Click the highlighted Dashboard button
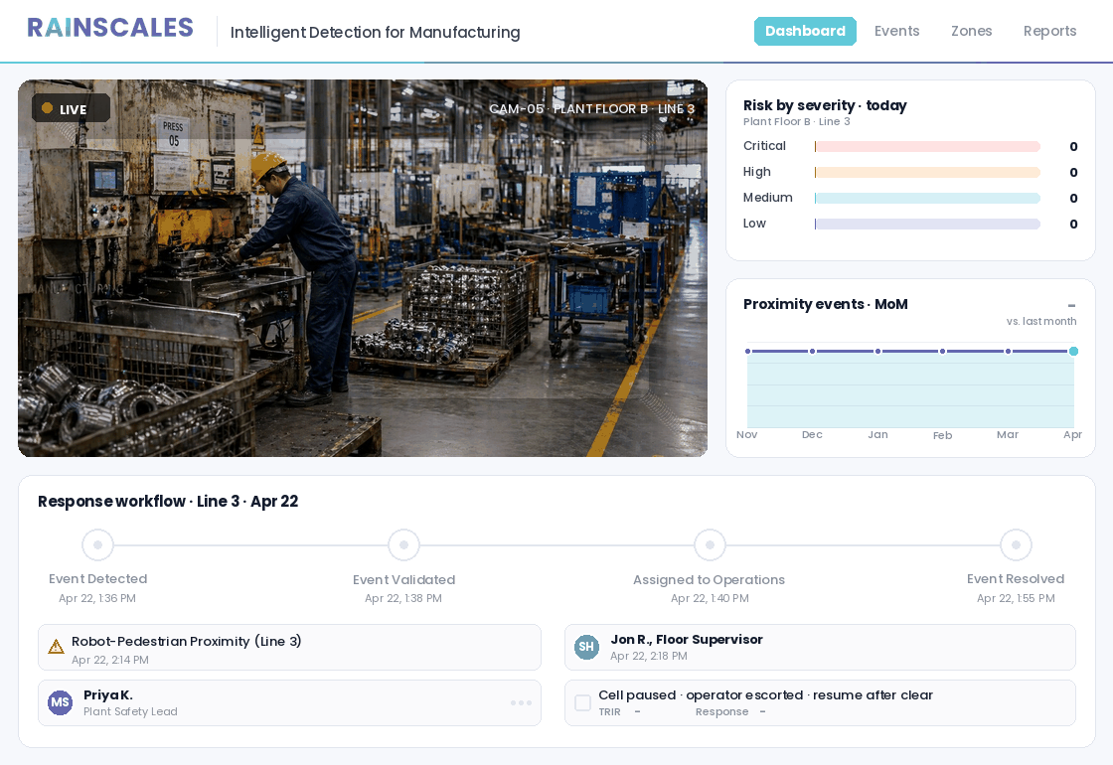 point(805,31)
